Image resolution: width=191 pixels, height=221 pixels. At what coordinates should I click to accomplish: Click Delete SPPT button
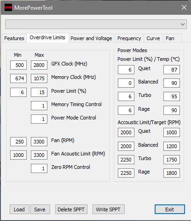click(71, 209)
